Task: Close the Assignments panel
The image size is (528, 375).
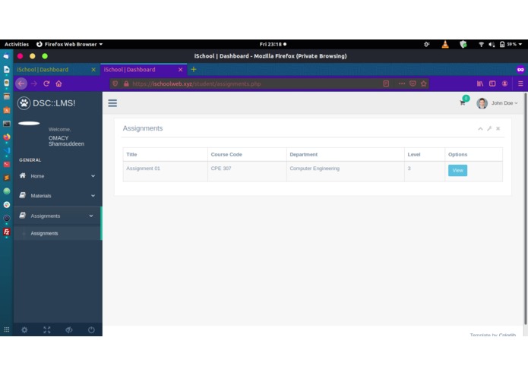Action: (x=498, y=128)
